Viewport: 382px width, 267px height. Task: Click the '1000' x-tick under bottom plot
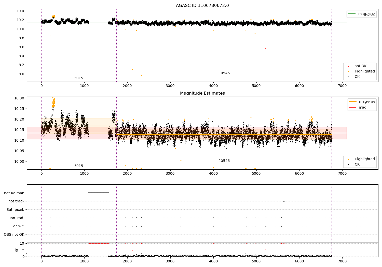[x=84, y=261]
